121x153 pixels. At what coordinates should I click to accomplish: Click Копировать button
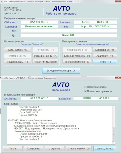[x=34, y=148]
